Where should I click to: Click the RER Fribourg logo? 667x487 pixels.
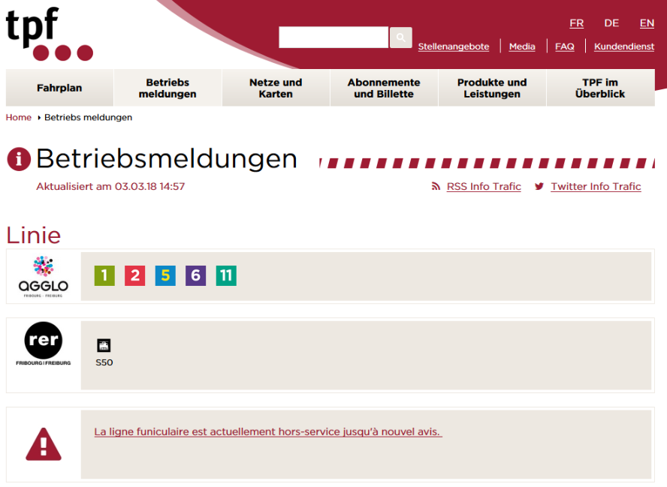[44, 345]
